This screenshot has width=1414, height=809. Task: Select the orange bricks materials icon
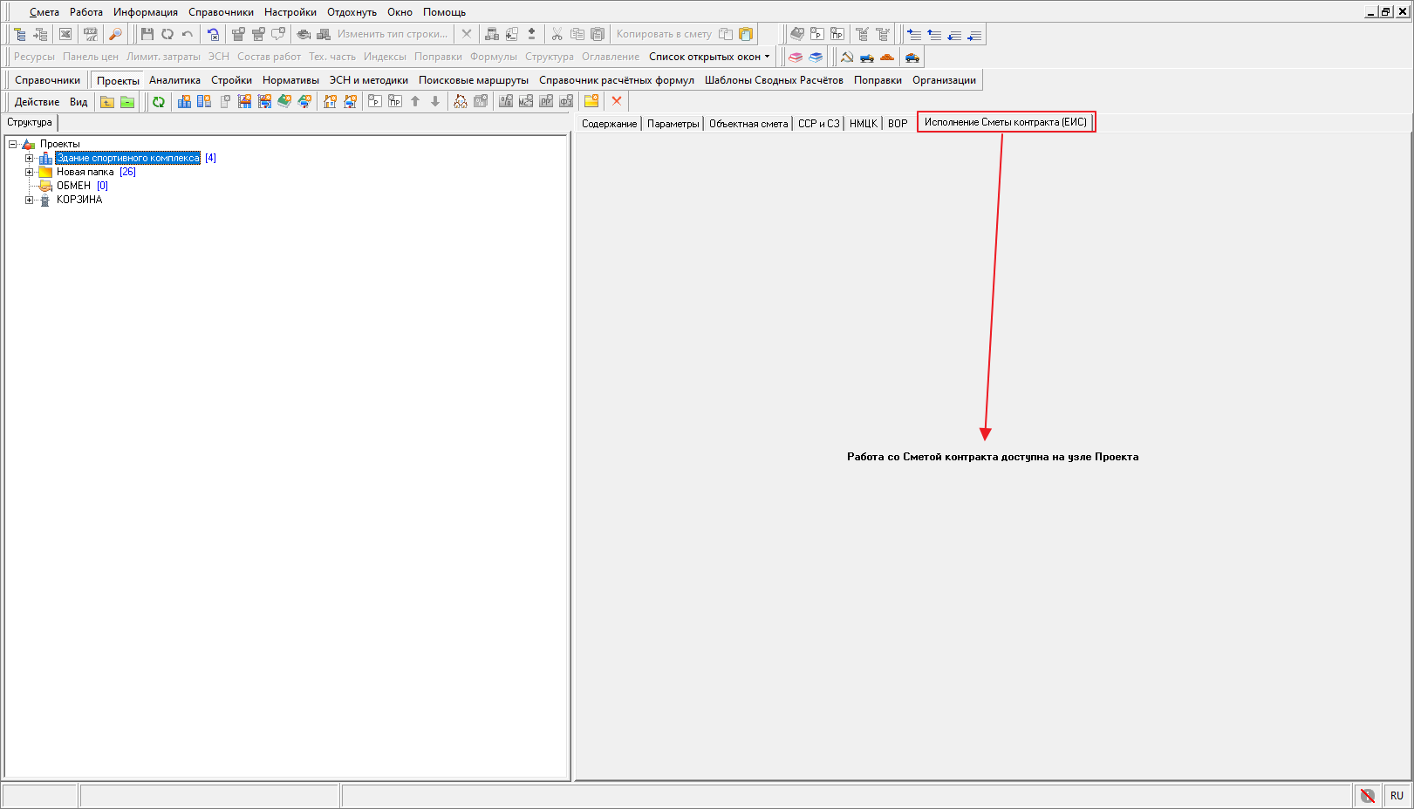point(887,57)
